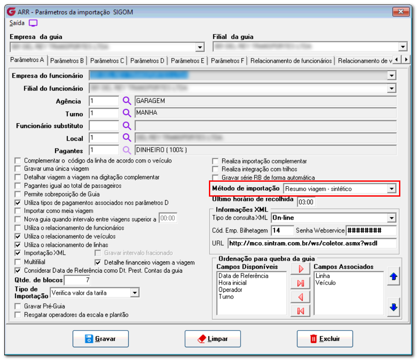The height and width of the screenshot is (360, 417).
Task: Open Tipo de Importação dropdown
Action: (135, 293)
